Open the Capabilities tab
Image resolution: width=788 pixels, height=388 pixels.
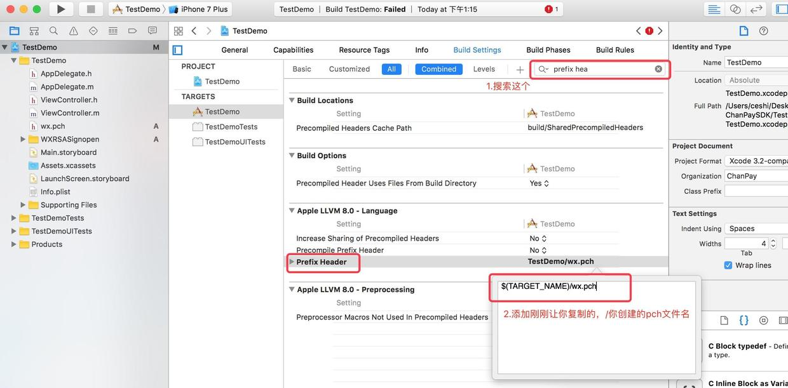pyautogui.click(x=293, y=50)
